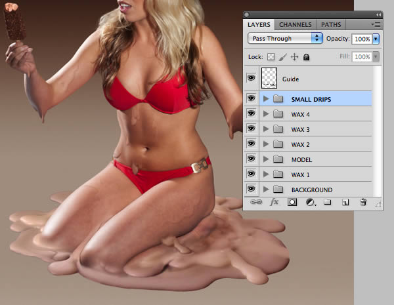
Task: Expand the WAX 4 group
Action: (x=266, y=114)
